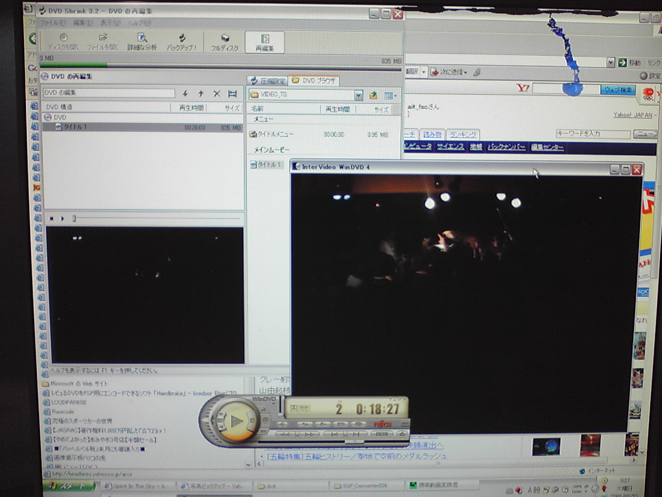
Task: Set start/end frames with the film-strip icon
Action: pos(232,94)
